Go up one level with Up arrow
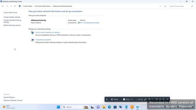Image resolution: width=196 pixels, height=110 pixels. 15,6
